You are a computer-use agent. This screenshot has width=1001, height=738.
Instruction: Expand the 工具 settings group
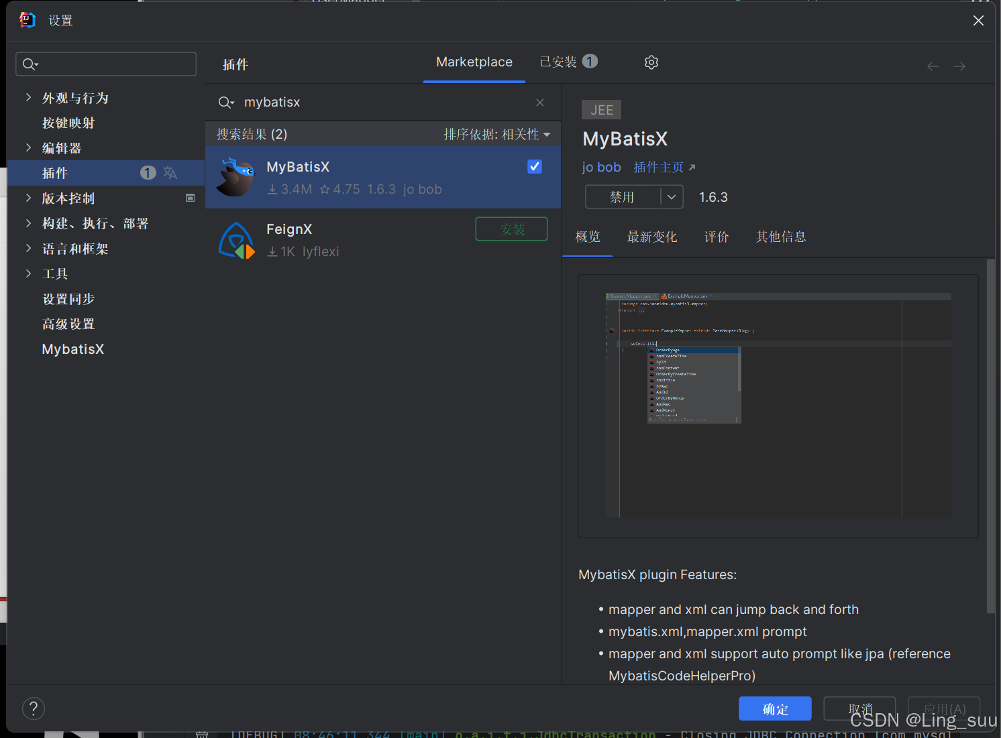pyautogui.click(x=28, y=273)
